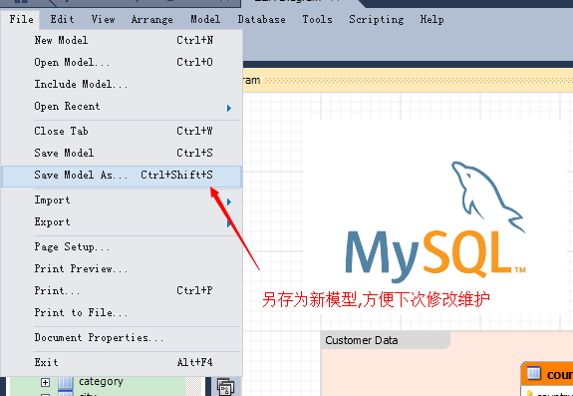
Task: Click the Customer Data layer title
Action: click(x=361, y=340)
